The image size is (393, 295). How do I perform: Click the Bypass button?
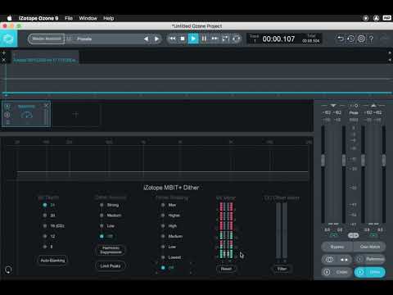pos(337,247)
